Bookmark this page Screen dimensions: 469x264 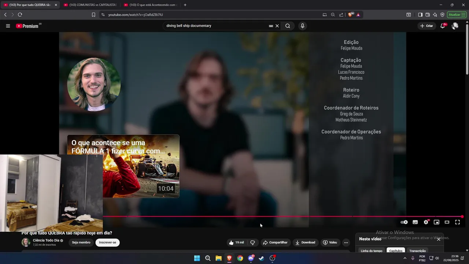click(93, 15)
